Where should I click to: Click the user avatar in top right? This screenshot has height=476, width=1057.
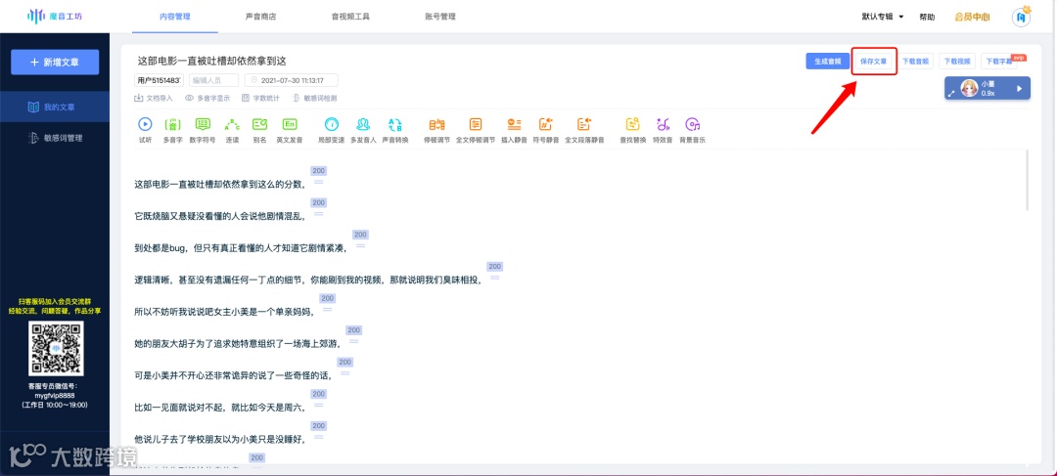[x=1022, y=17]
